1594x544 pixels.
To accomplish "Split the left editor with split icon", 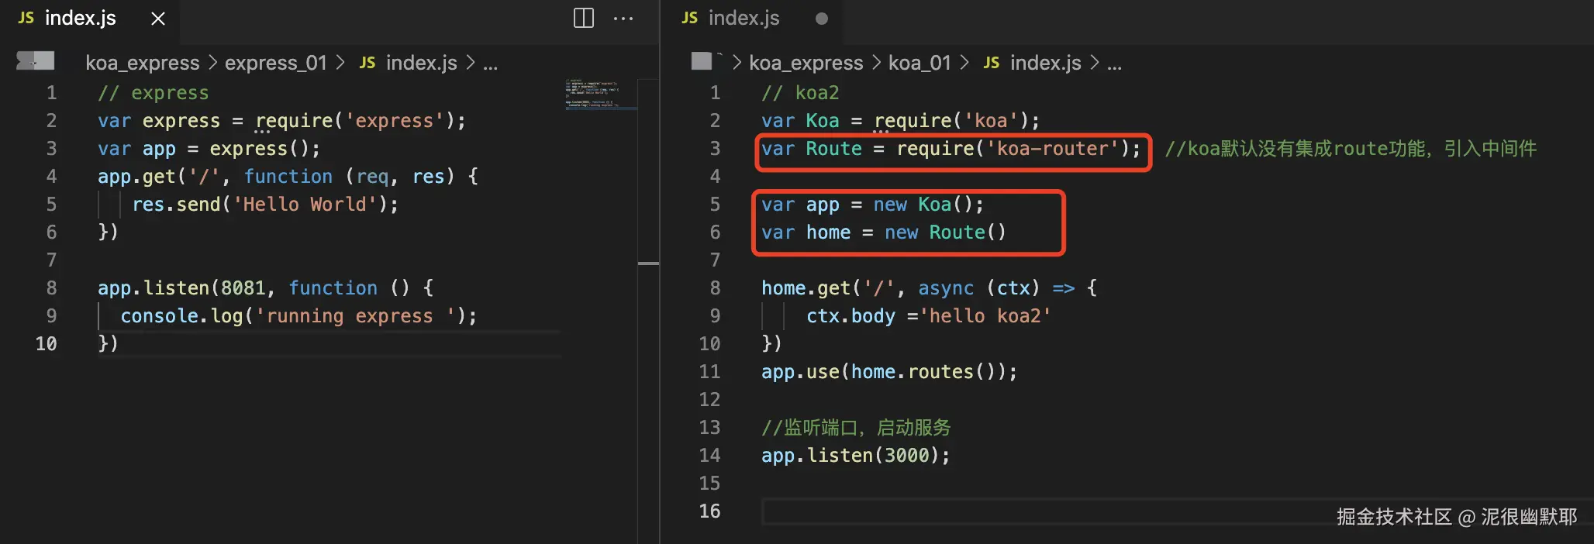I will (x=584, y=18).
